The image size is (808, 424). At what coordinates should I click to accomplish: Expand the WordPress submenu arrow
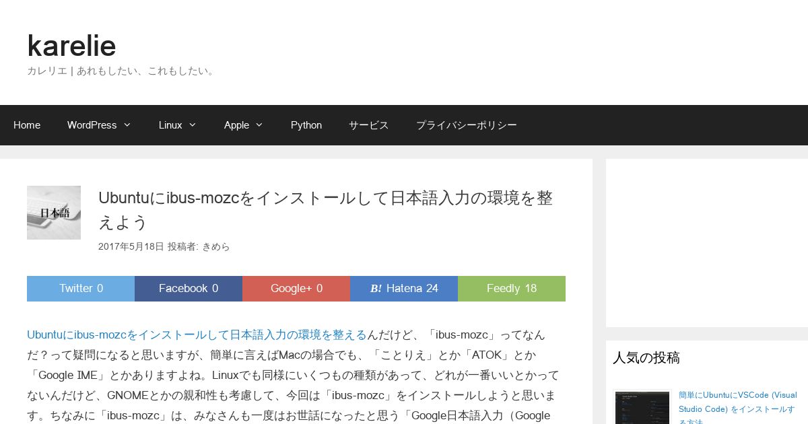pyautogui.click(x=127, y=125)
